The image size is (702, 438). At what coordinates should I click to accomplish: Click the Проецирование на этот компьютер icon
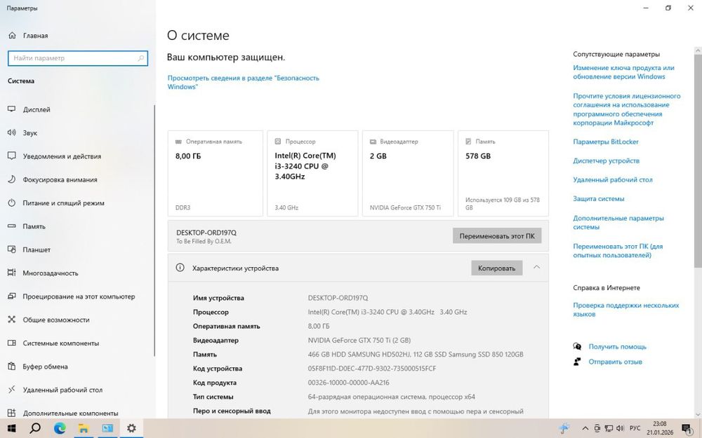coord(12,296)
